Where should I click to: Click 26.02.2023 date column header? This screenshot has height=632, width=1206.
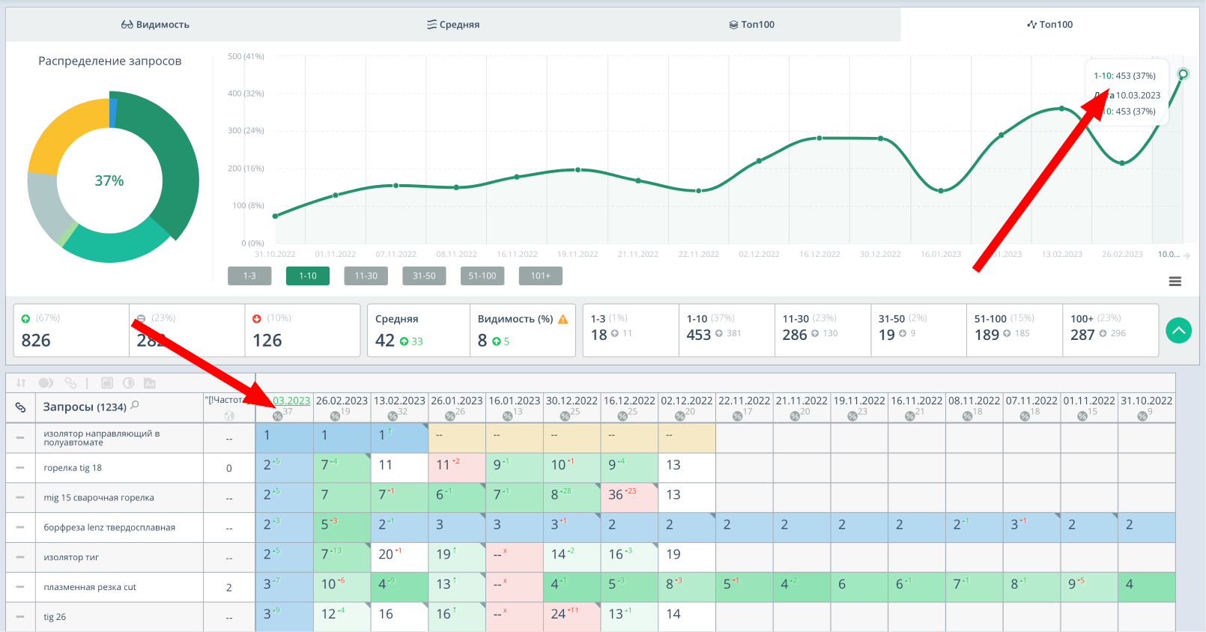[342, 401]
